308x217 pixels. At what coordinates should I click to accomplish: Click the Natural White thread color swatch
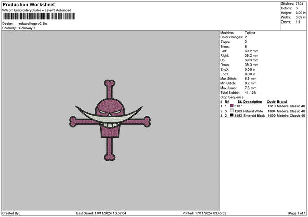click(x=232, y=111)
